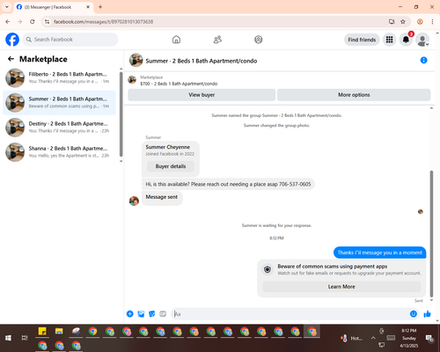Open Chrome three-dot menu

[x=432, y=21]
